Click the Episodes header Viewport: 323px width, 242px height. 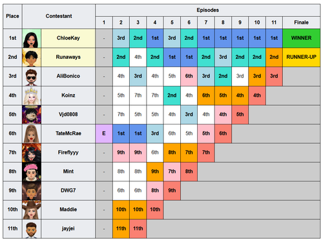coord(208,10)
